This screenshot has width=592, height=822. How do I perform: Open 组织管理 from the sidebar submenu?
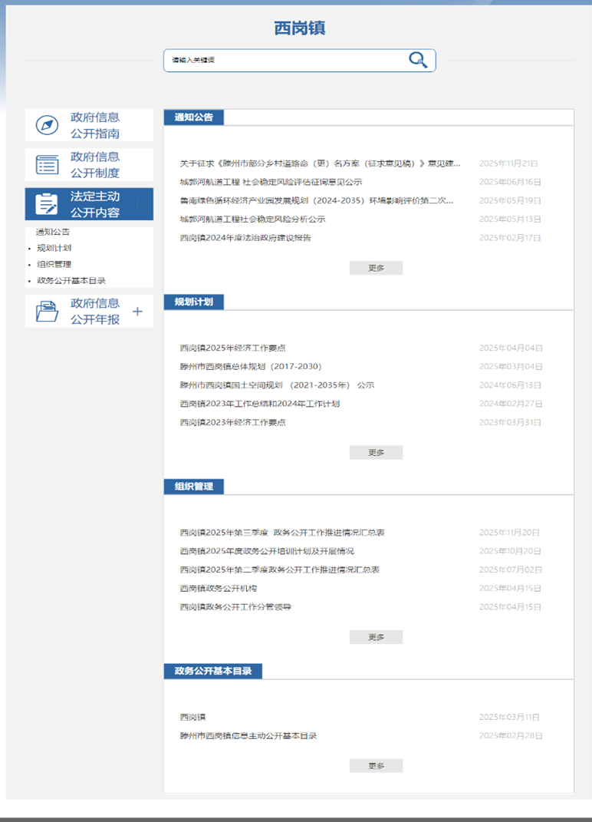tap(54, 264)
